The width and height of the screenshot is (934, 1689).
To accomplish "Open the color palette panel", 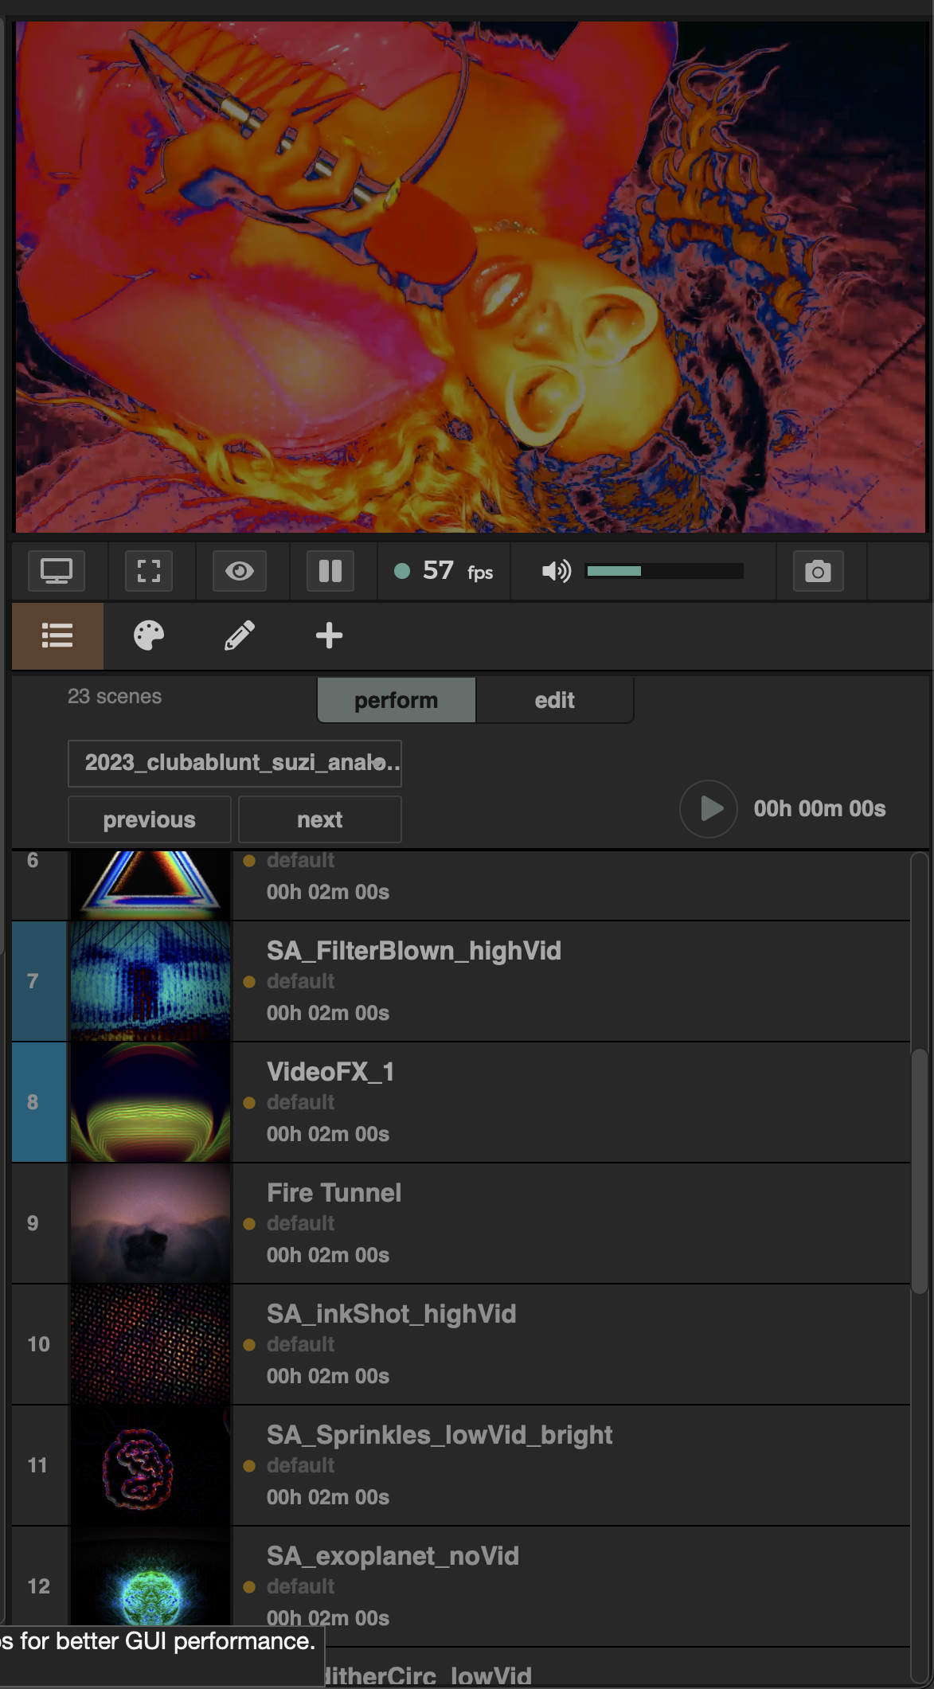I will (x=149, y=635).
